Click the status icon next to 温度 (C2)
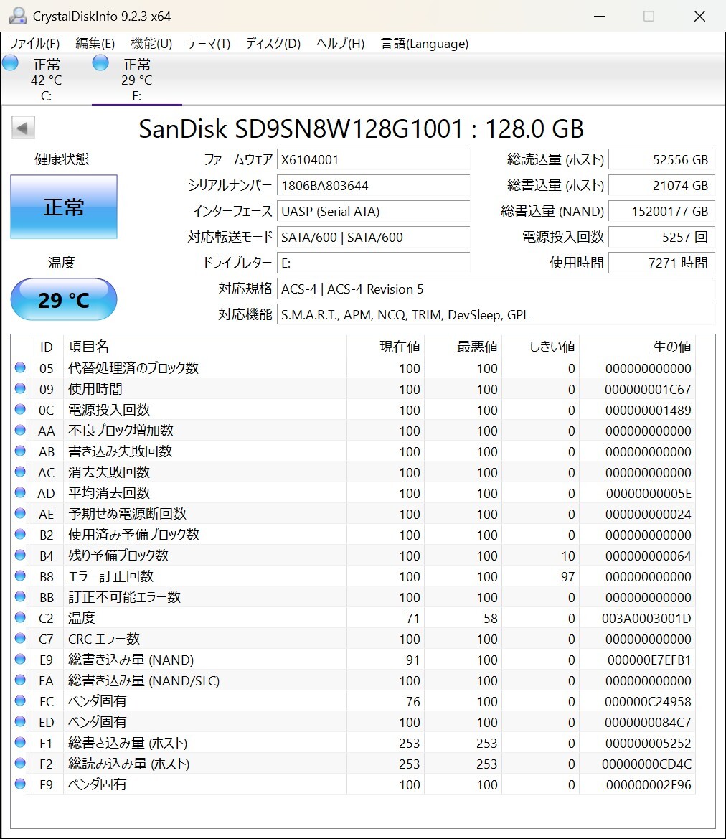The image size is (726, 839). 20,618
